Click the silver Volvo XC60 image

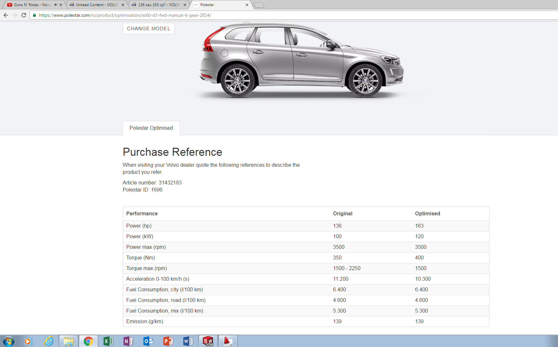click(x=301, y=60)
